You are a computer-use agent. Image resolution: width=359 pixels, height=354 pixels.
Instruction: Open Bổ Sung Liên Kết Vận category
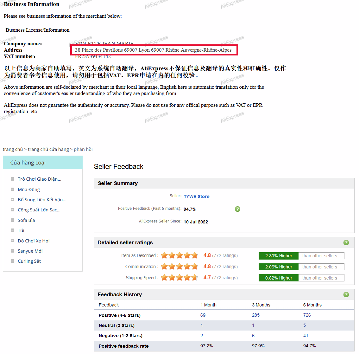pyautogui.click(x=42, y=200)
